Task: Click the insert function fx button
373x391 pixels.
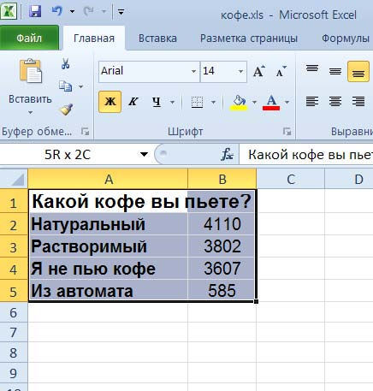Action: (227, 155)
